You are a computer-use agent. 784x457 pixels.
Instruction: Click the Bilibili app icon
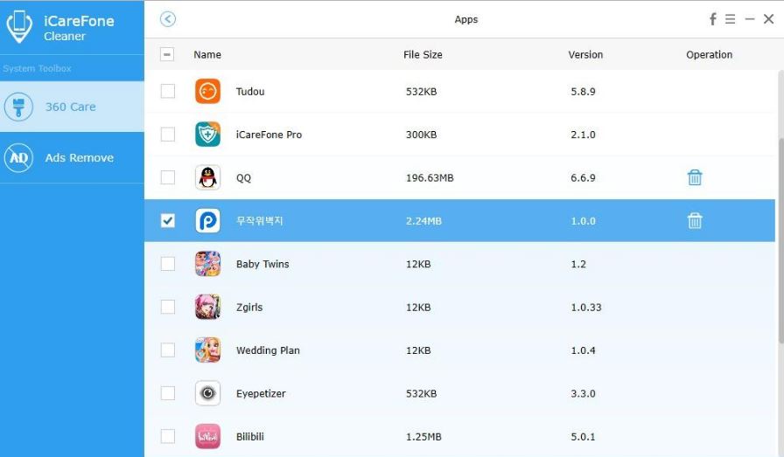click(207, 436)
